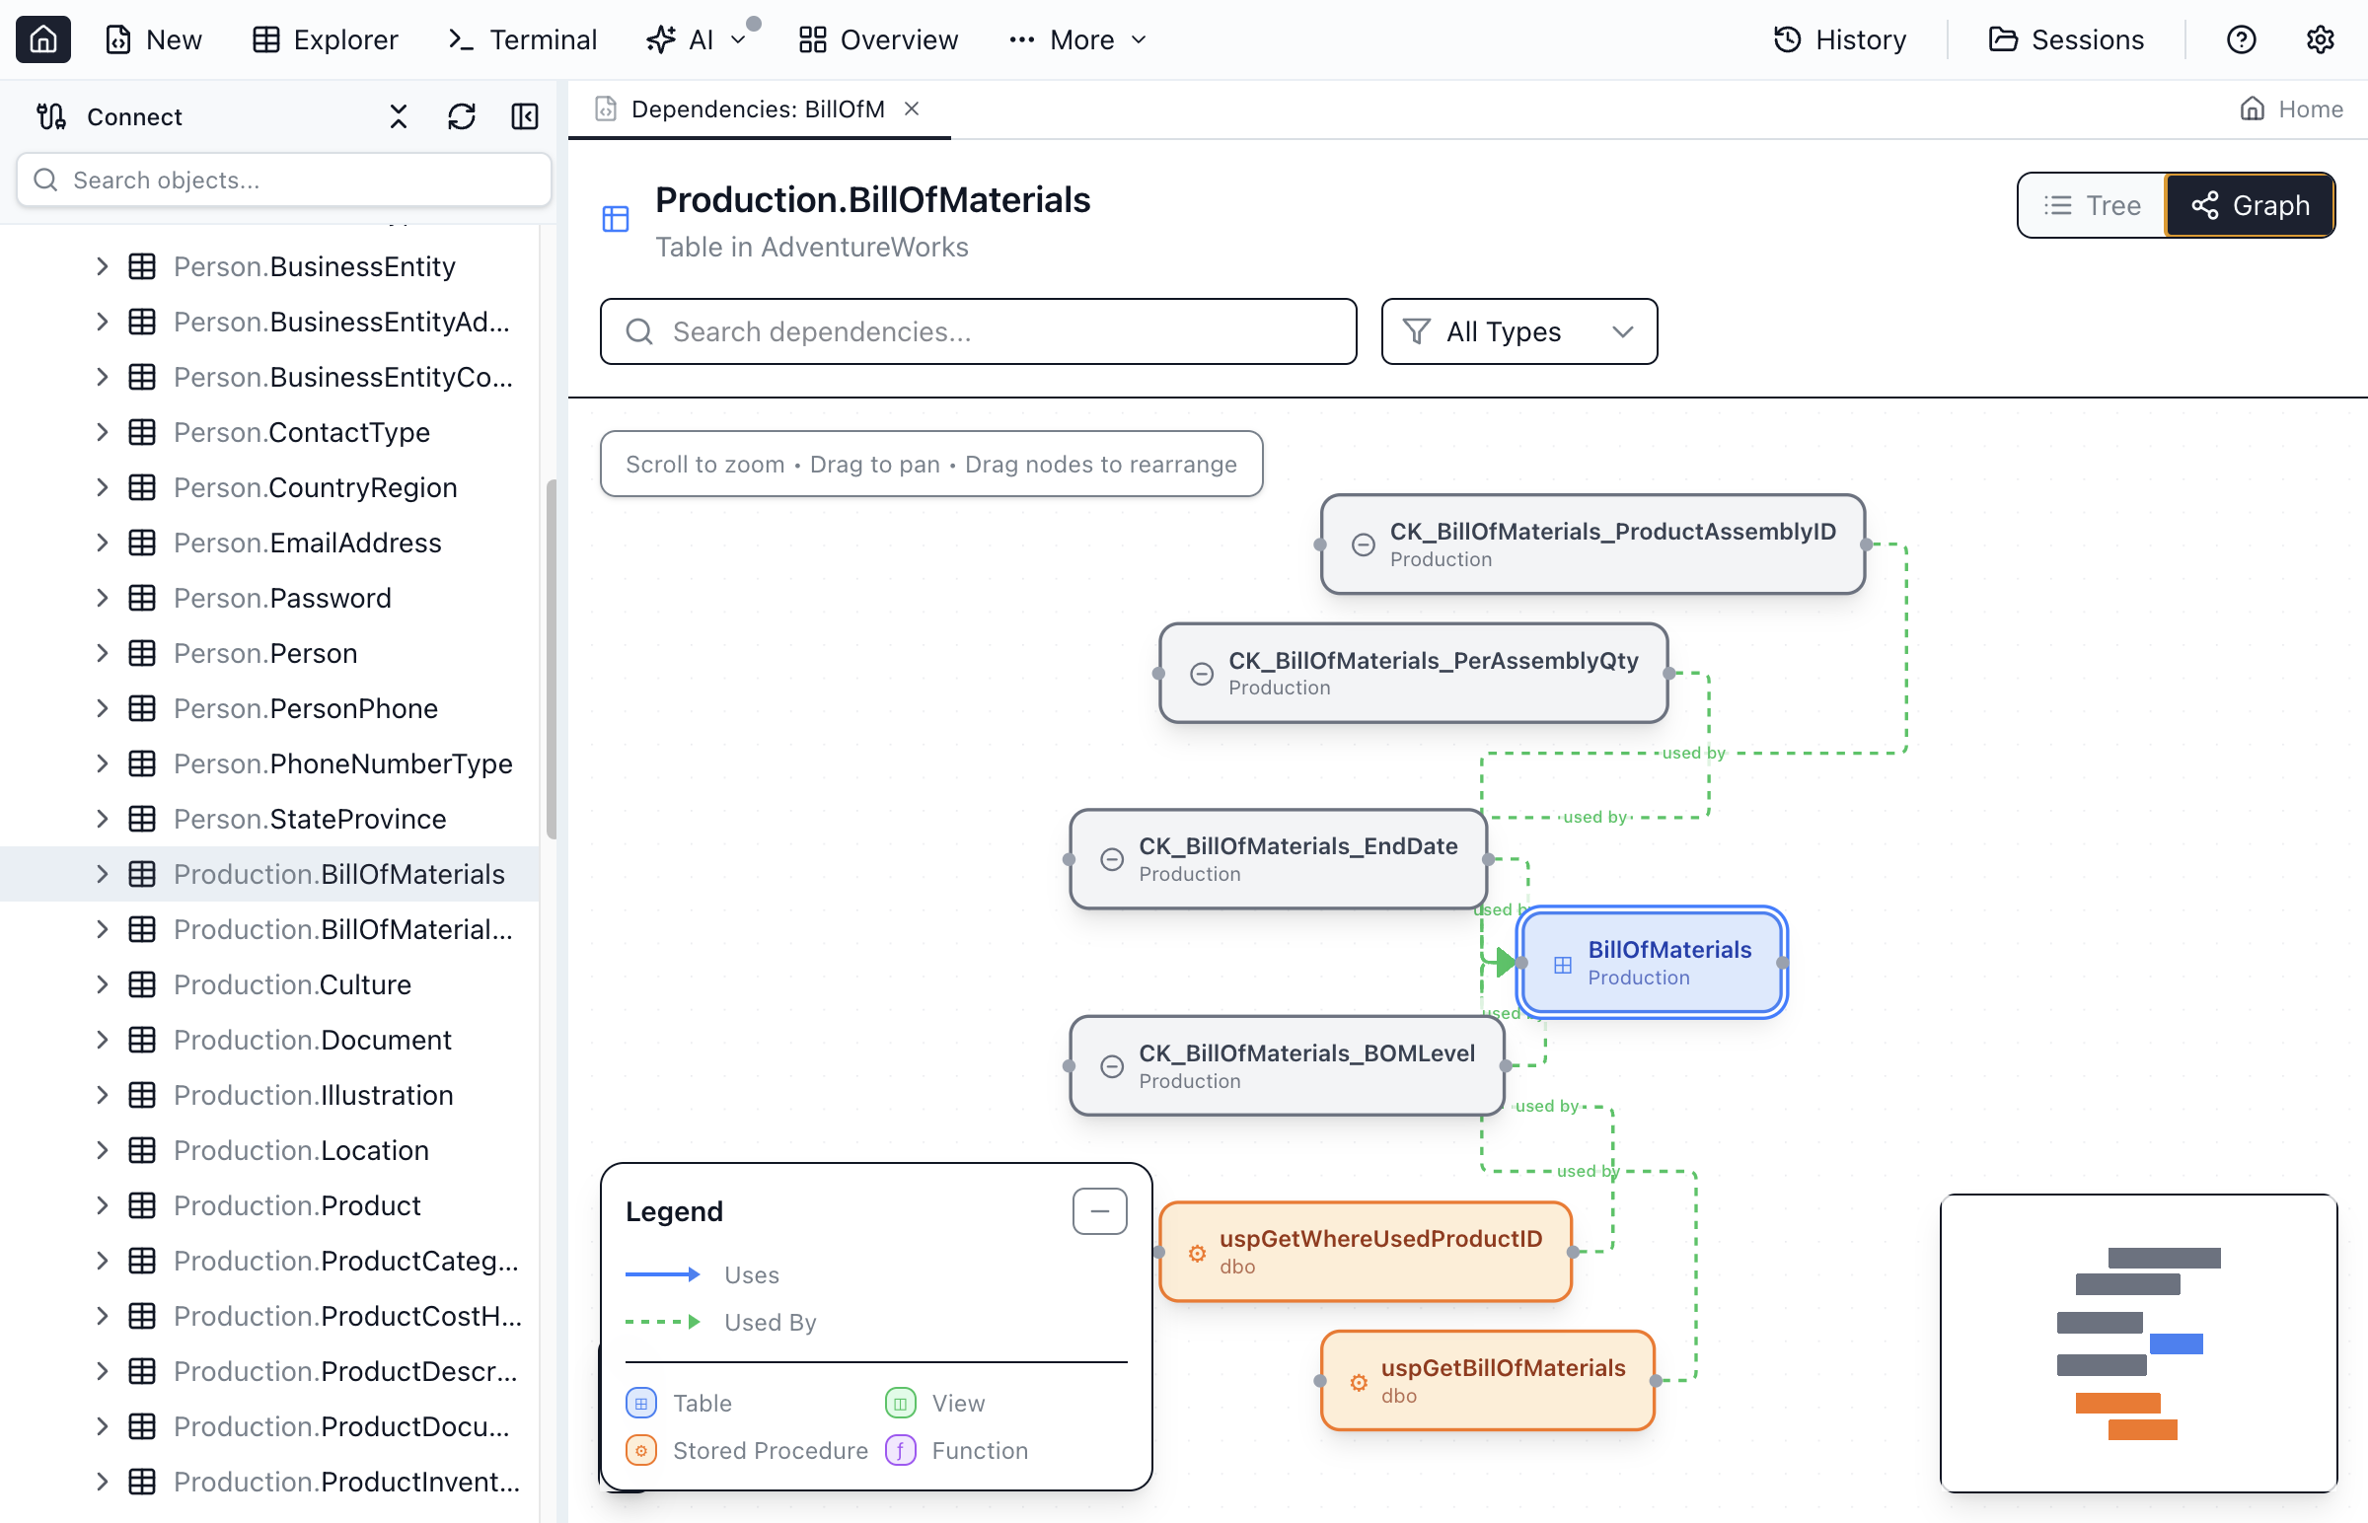Image resolution: width=2368 pixels, height=1523 pixels.
Task: Open the All Types filter dropdown
Action: pos(1518,331)
